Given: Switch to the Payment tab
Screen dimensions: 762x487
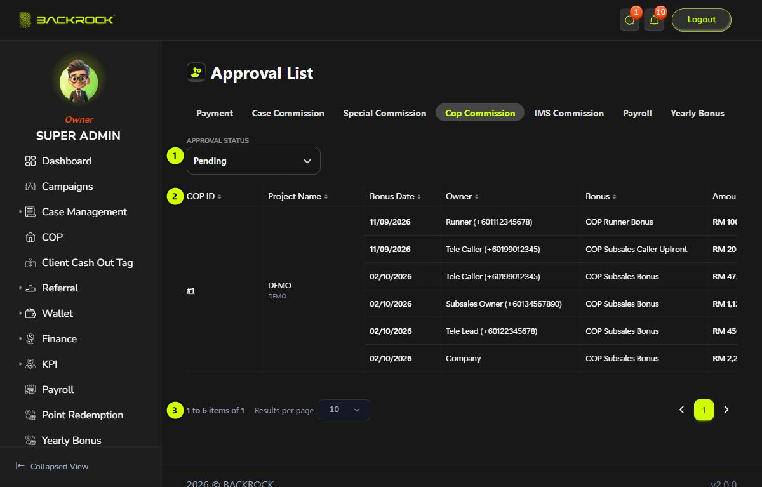Looking at the screenshot, I should (215, 113).
